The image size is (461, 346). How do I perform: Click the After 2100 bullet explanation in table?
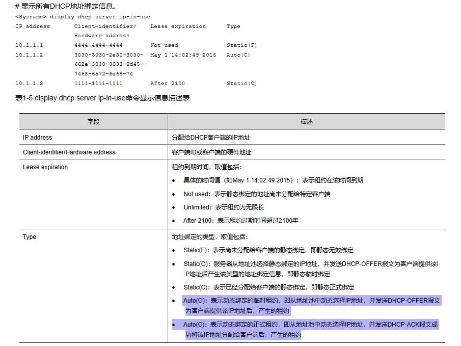[240, 221]
